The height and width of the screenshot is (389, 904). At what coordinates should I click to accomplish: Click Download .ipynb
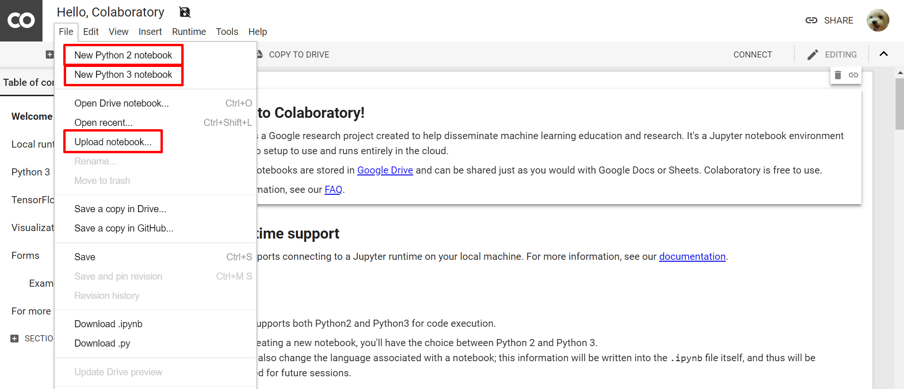tap(108, 324)
